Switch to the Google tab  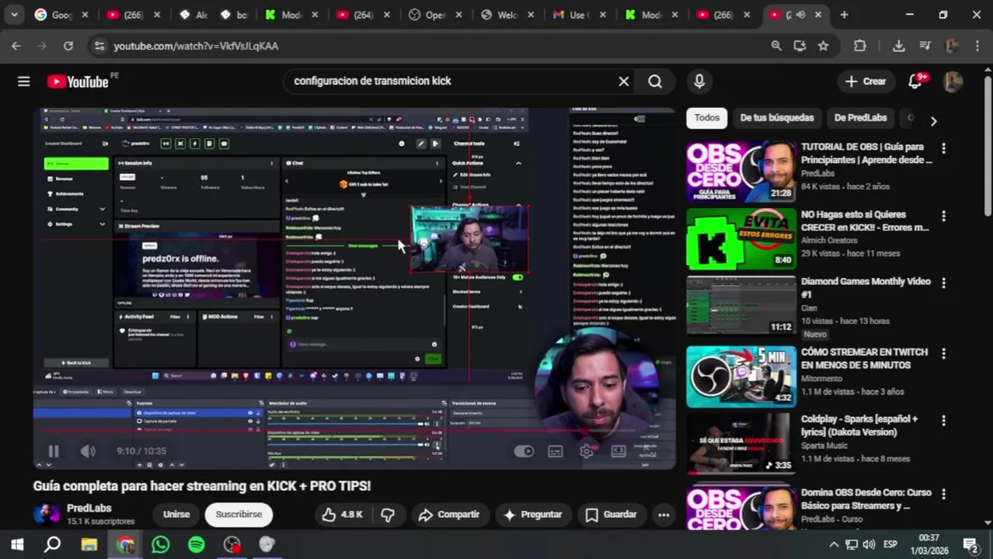click(61, 14)
